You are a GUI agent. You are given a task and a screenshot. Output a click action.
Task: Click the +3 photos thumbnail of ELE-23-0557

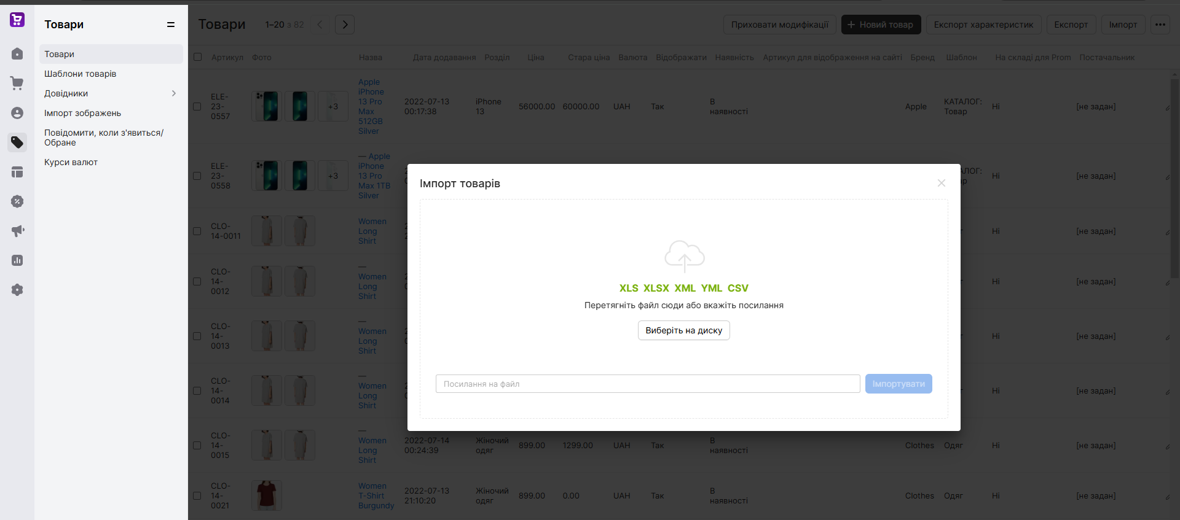point(333,106)
